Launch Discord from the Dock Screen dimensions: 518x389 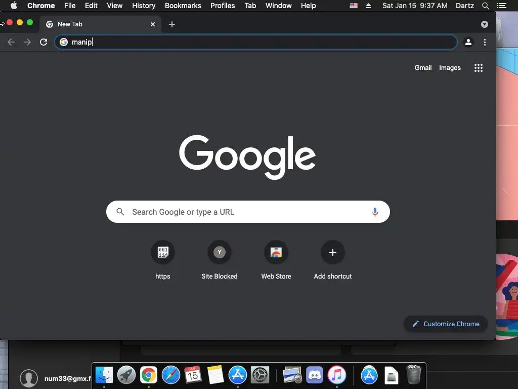click(315, 375)
